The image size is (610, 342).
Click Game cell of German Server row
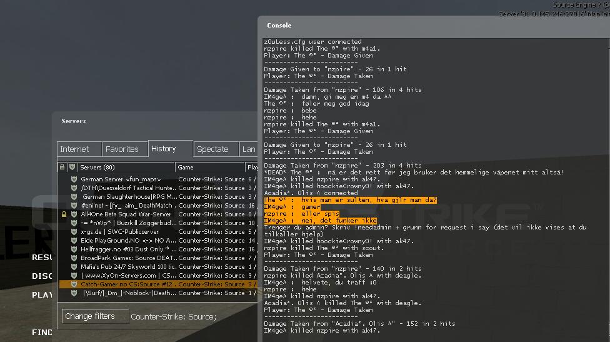pos(211,179)
